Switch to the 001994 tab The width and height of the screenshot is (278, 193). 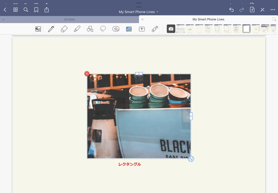(69, 20)
